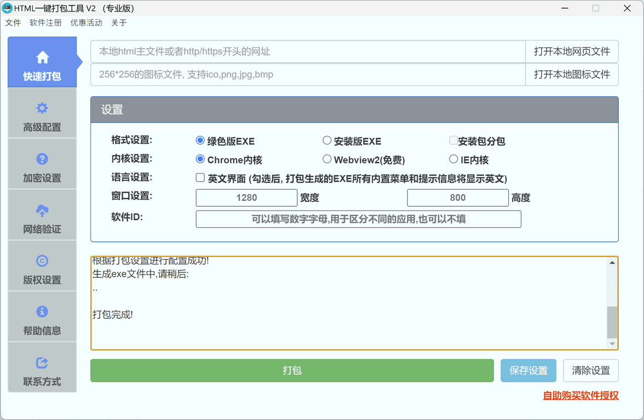The image size is (644, 420).
Task: Click 打开本地网页文件 button
Action: coord(572,51)
